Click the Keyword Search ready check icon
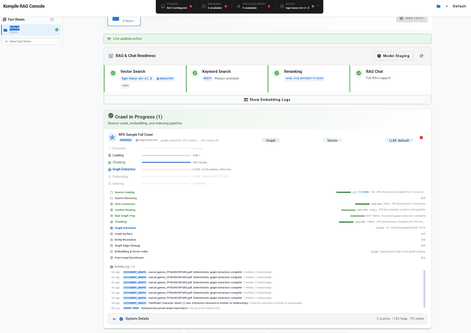This screenshot has width=471, height=333. click(195, 73)
